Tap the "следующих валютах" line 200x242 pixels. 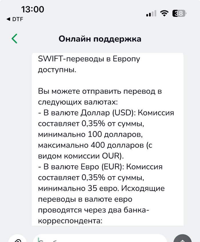coord(78,102)
